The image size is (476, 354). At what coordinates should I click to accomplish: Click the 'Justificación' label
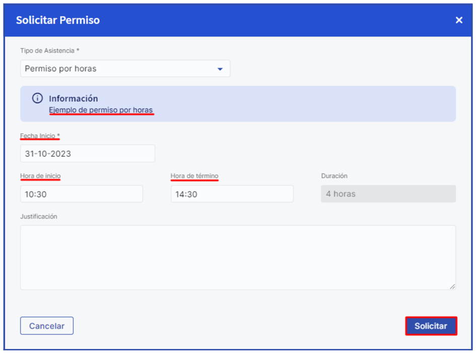point(39,216)
